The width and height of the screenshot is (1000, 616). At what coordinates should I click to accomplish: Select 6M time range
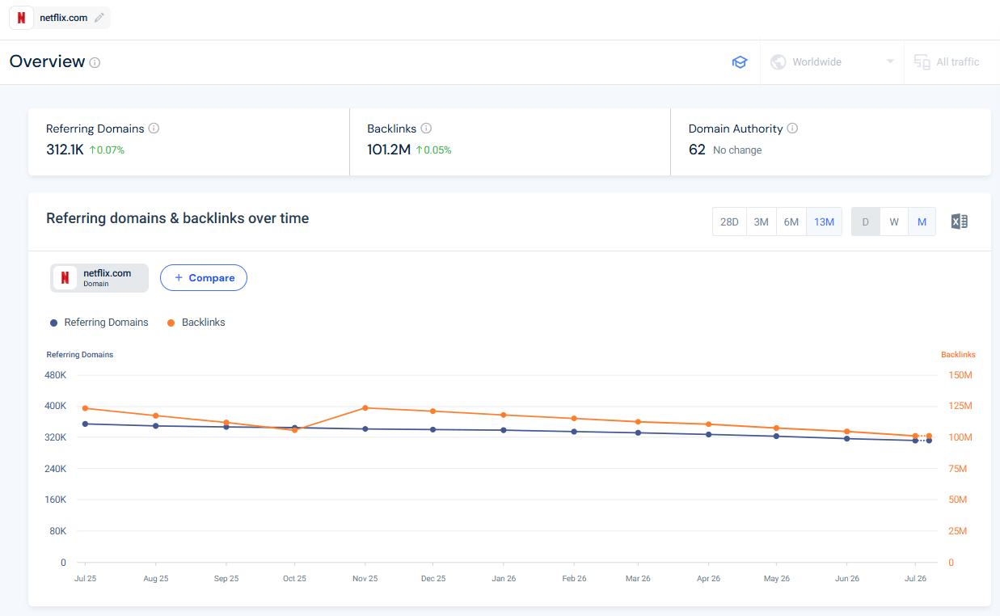pyautogui.click(x=791, y=222)
